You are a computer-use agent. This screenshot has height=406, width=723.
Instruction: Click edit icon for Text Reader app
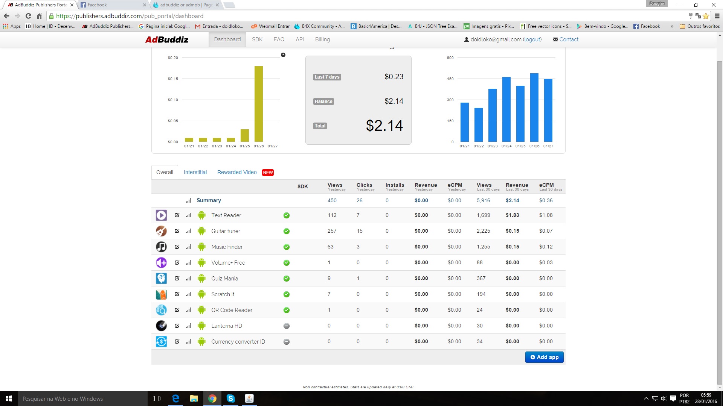click(177, 215)
